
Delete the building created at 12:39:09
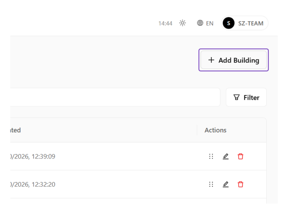240,157
